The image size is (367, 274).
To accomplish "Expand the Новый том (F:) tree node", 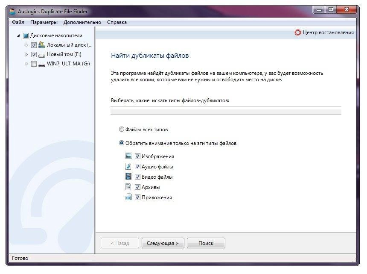I will (26, 55).
